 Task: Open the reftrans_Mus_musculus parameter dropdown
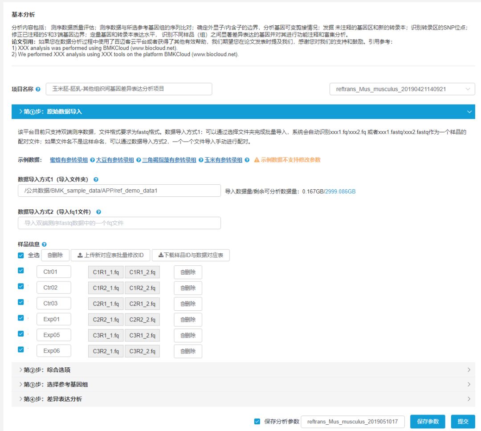point(402,89)
